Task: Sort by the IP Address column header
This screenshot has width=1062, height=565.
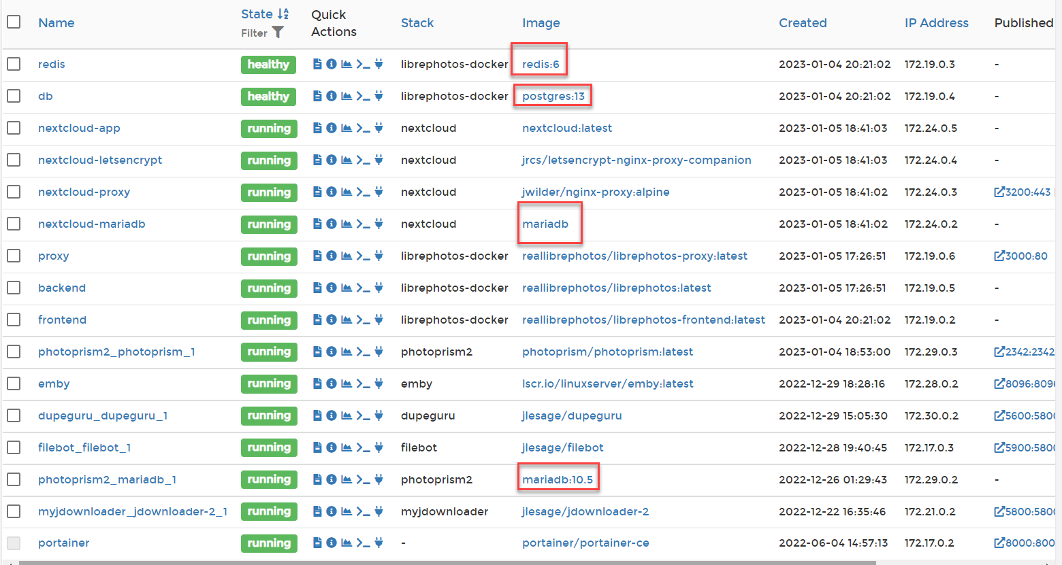Action: pyautogui.click(x=936, y=22)
